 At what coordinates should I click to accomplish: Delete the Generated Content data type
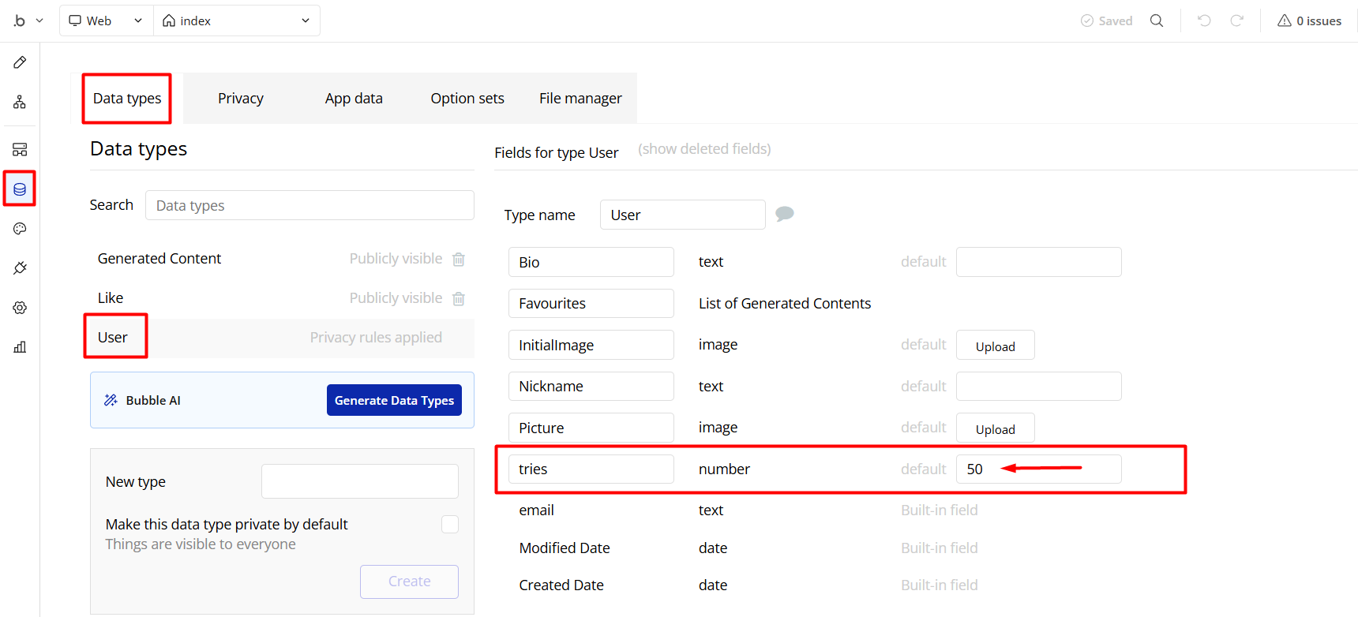pos(459,259)
